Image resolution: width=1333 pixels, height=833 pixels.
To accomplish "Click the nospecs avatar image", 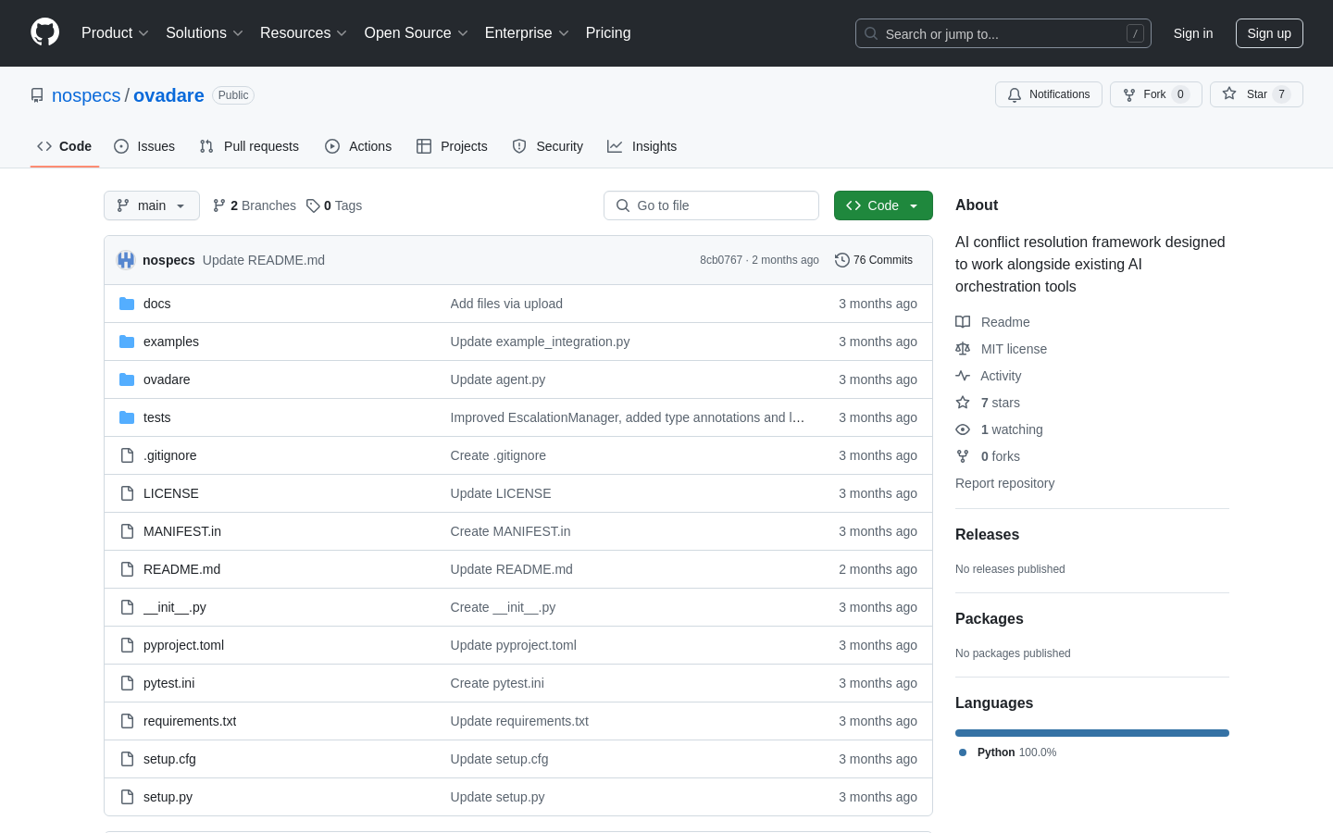I will (x=126, y=260).
